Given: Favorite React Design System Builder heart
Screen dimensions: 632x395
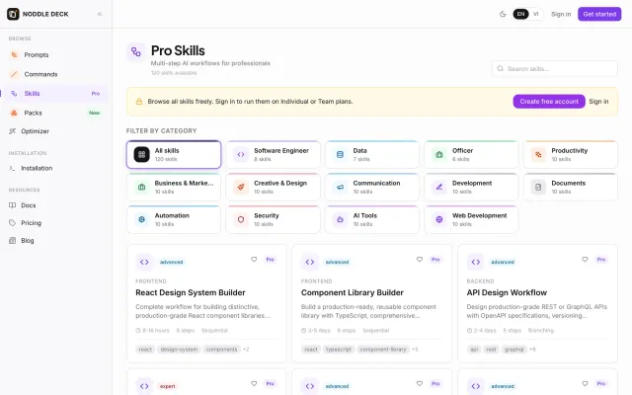Looking at the screenshot, I should (x=254, y=260).
